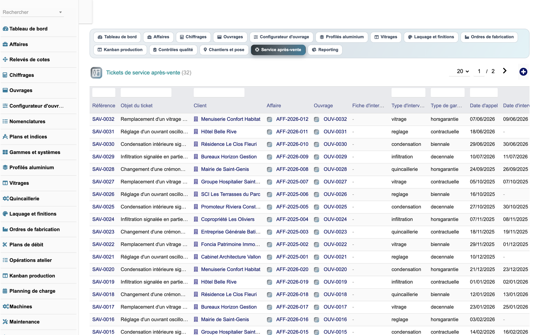Click ouvrage icon next to OUV-0032
This screenshot has height=335, width=541.
[x=316, y=119]
